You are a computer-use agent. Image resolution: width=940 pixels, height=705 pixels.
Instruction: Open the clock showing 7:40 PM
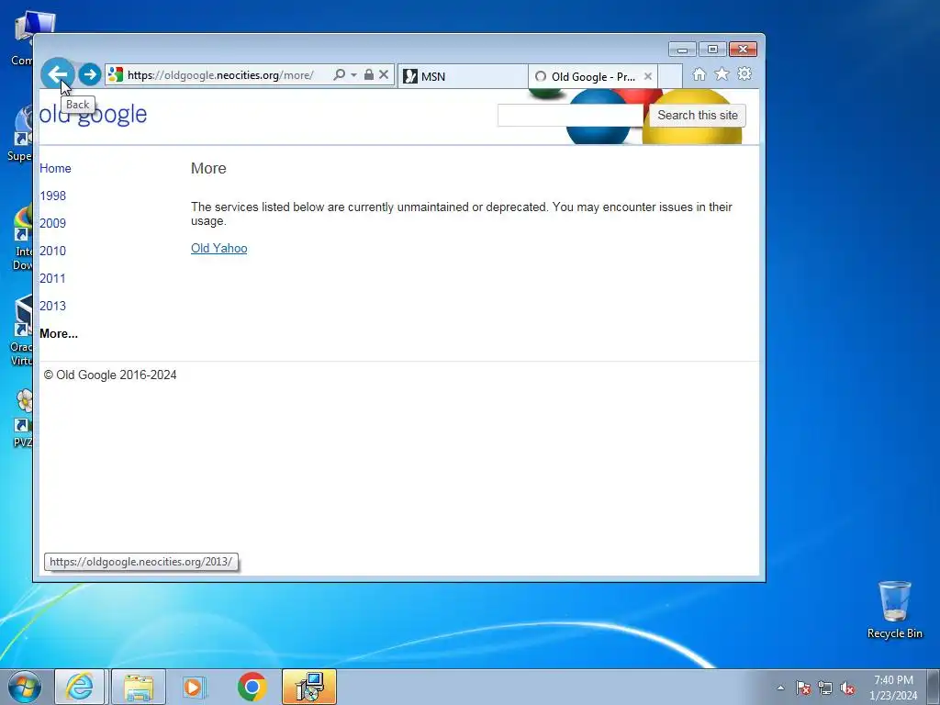click(893, 688)
